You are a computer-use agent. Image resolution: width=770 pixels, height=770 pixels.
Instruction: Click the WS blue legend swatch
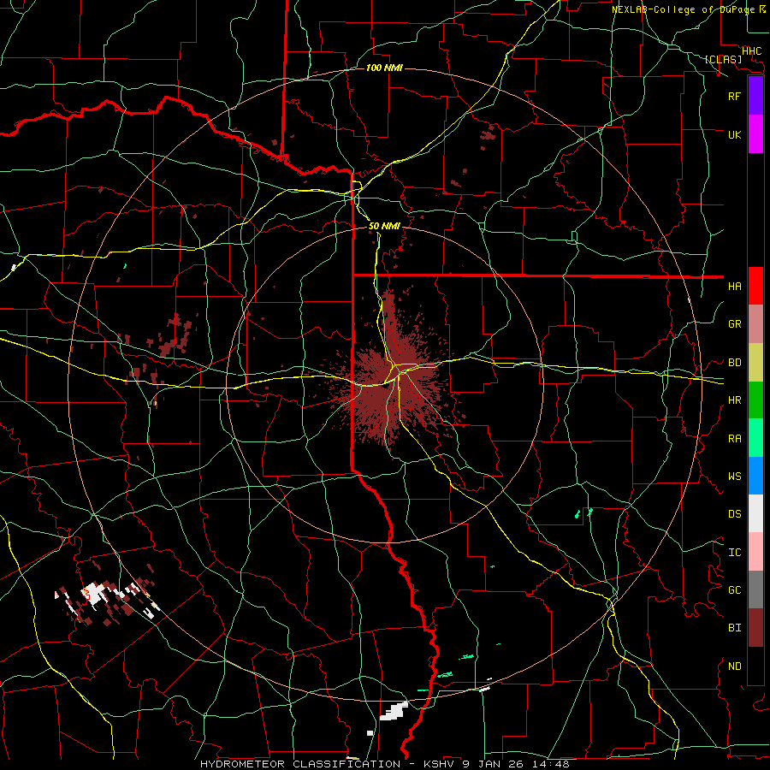pos(755,476)
